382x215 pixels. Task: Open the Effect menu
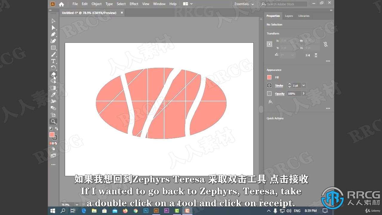tap(134, 4)
